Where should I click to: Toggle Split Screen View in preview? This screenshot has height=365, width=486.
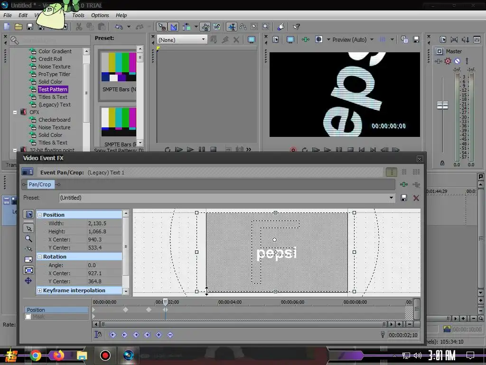pyautogui.click(x=318, y=39)
